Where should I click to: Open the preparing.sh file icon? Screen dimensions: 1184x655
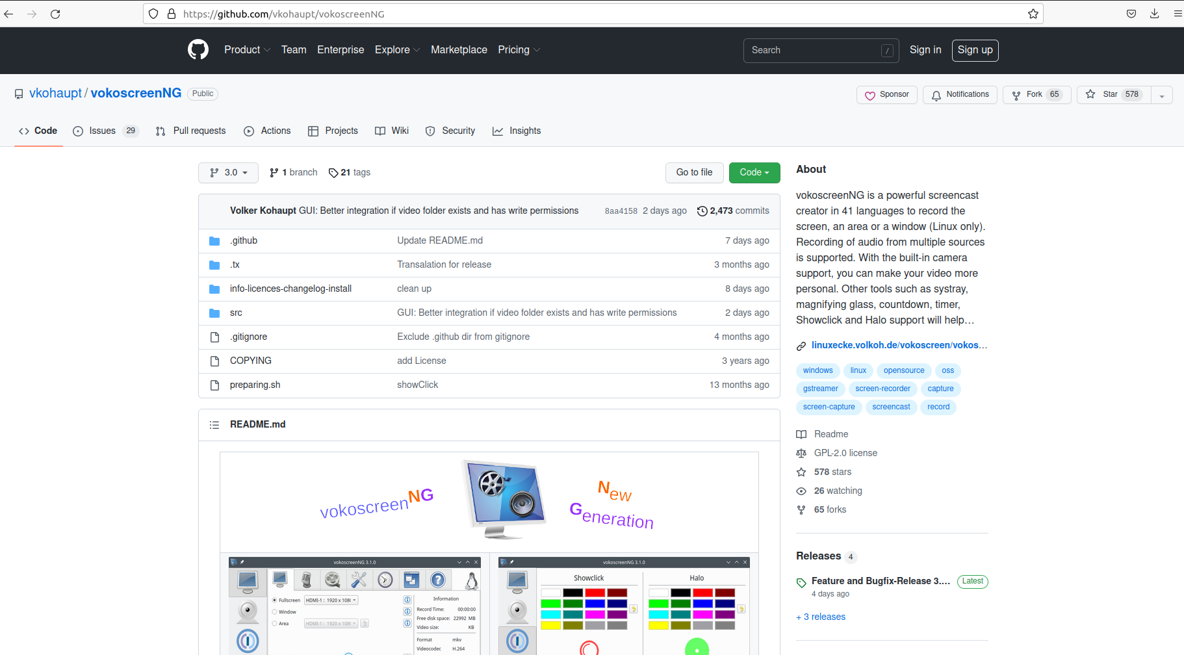tap(214, 385)
